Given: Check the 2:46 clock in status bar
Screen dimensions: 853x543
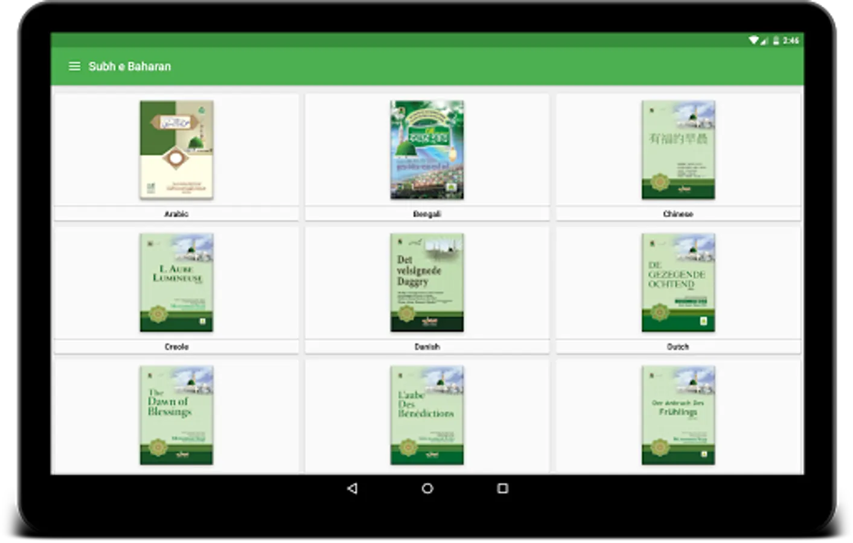Looking at the screenshot, I should pos(791,40).
